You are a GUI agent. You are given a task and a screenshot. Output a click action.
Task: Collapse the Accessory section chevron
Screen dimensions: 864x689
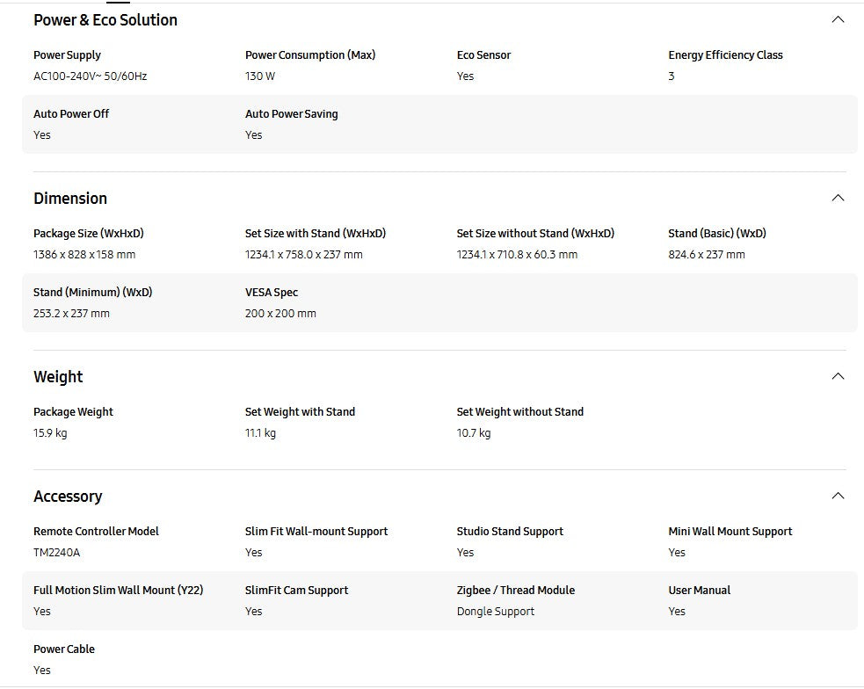[x=838, y=496]
